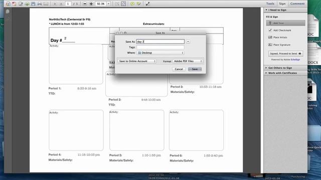Click the 'Period 2:' label
The width and height of the screenshot is (321, 180).
pos(115,99)
